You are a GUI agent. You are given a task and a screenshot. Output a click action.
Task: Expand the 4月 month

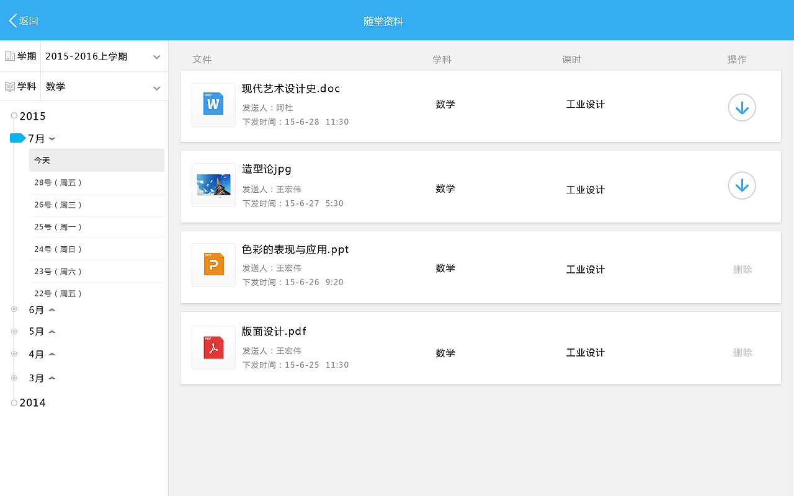(52, 355)
